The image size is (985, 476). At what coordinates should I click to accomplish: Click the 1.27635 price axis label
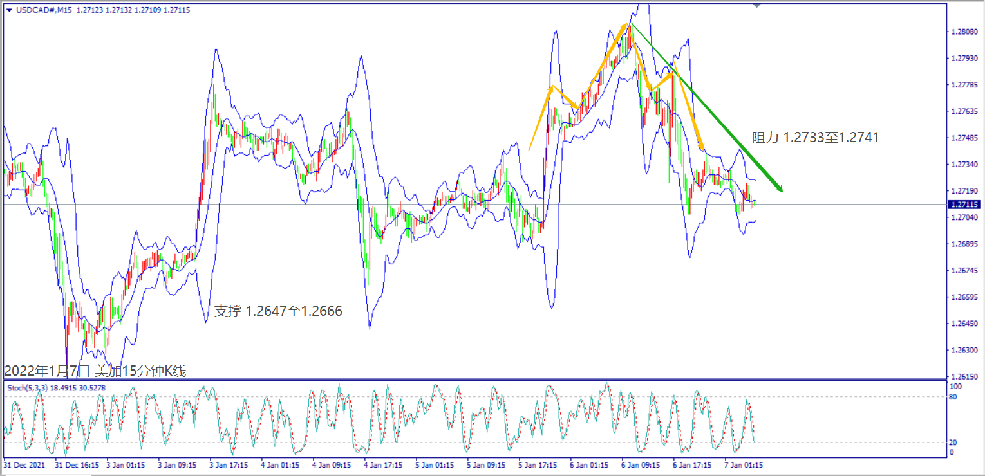coord(965,112)
